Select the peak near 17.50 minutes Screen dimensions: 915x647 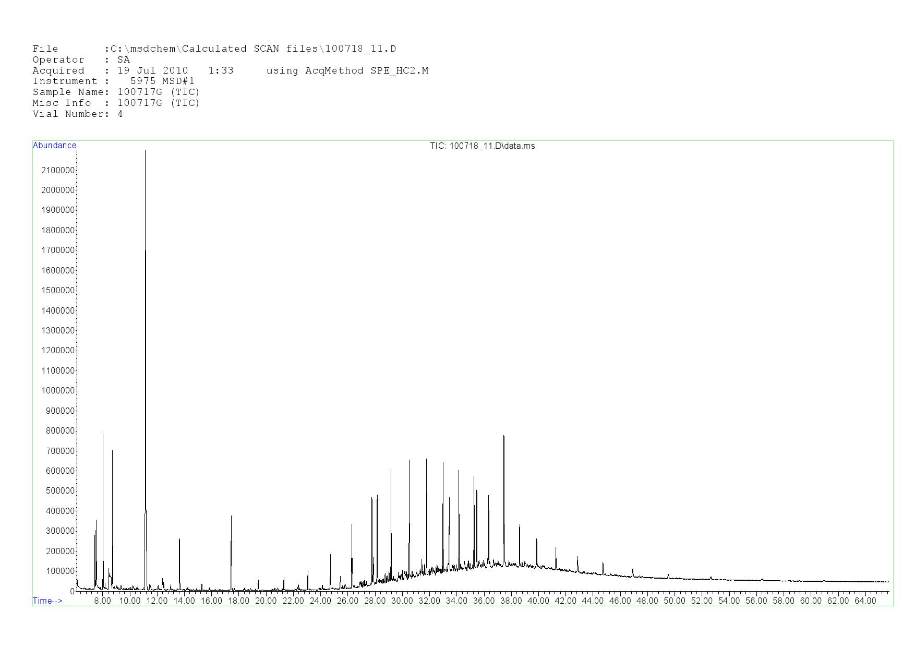[231, 518]
